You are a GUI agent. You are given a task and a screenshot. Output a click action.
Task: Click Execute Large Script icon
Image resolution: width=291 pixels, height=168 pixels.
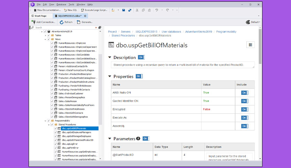click(x=82, y=10)
